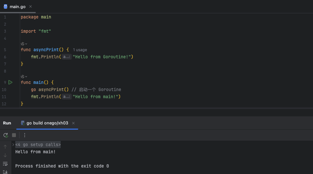Expand the 4 go setup calls fold
The height and width of the screenshot is (174, 313).
(x=13, y=145)
